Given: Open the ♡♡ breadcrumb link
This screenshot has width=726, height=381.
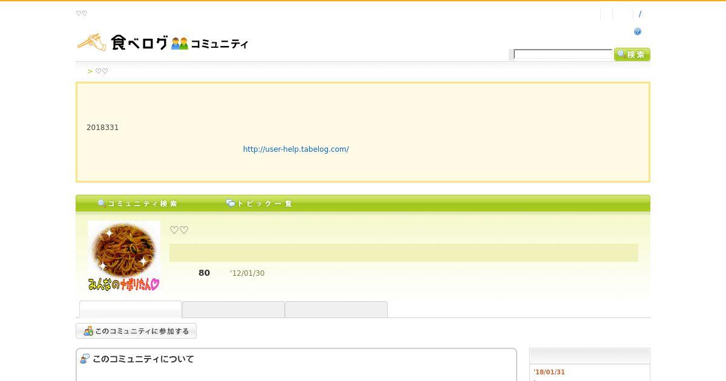Looking at the screenshot, I should point(102,71).
